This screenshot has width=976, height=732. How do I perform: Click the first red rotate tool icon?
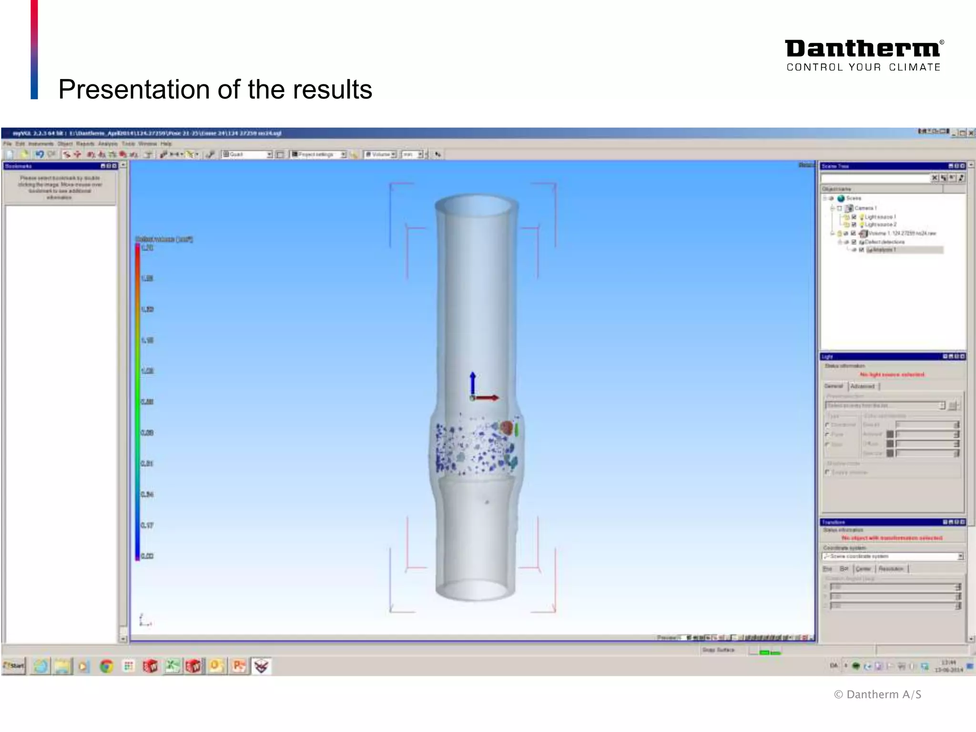click(67, 154)
